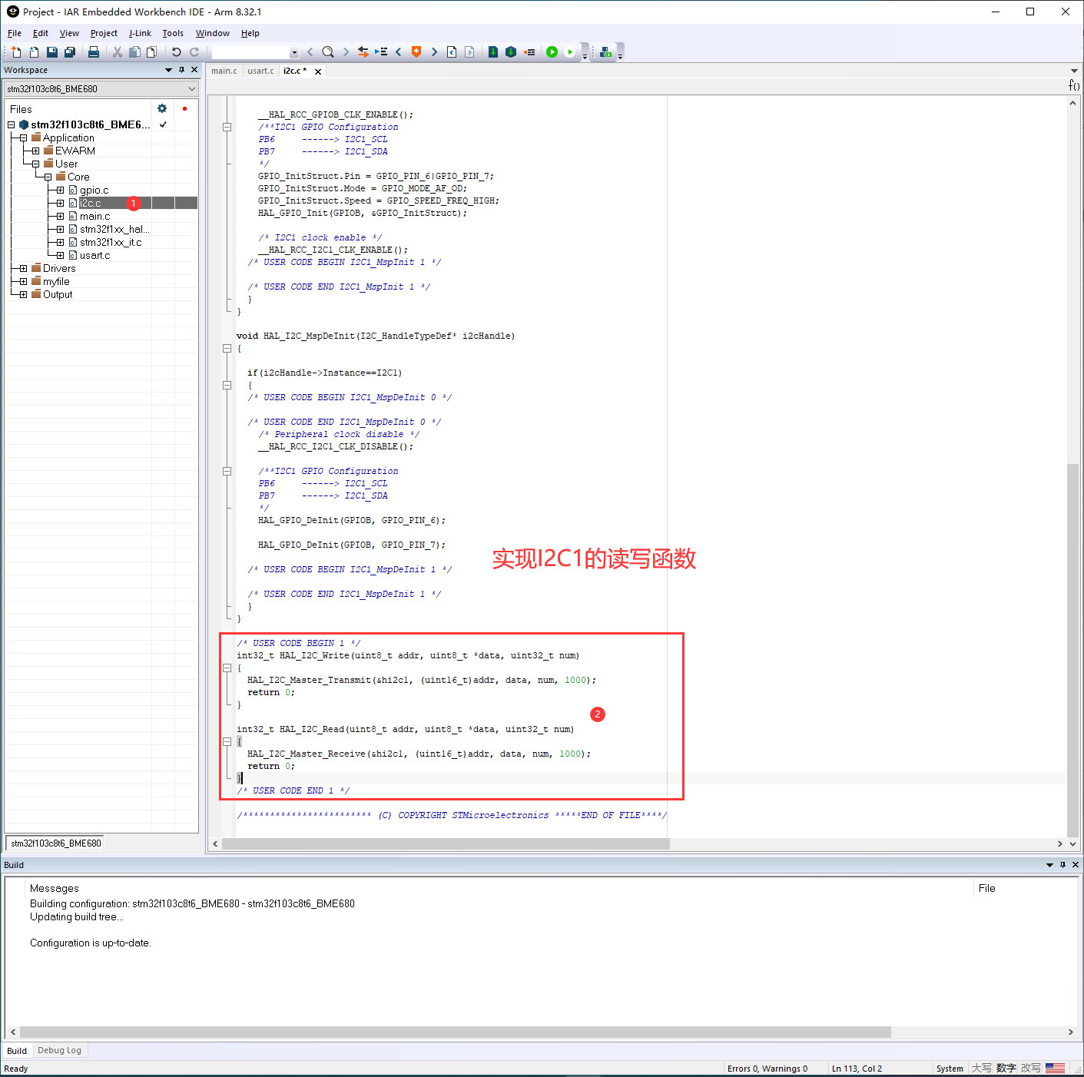Collapse the Core folder in workspace tree
1084x1077 pixels.
tap(47, 176)
